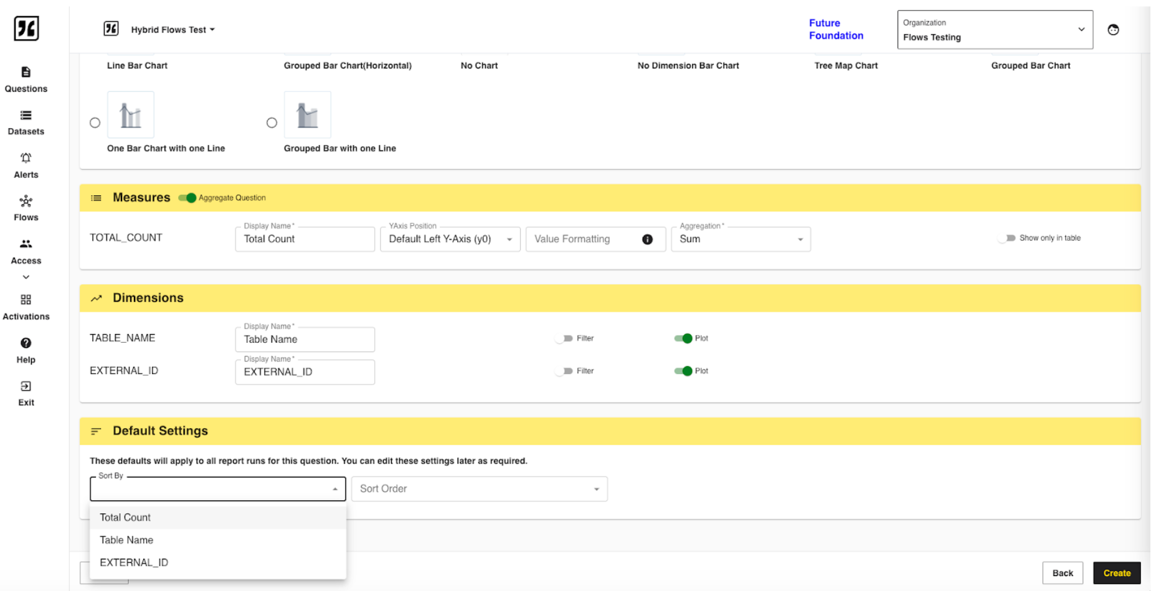Toggle Show only in table switch

coord(1006,238)
